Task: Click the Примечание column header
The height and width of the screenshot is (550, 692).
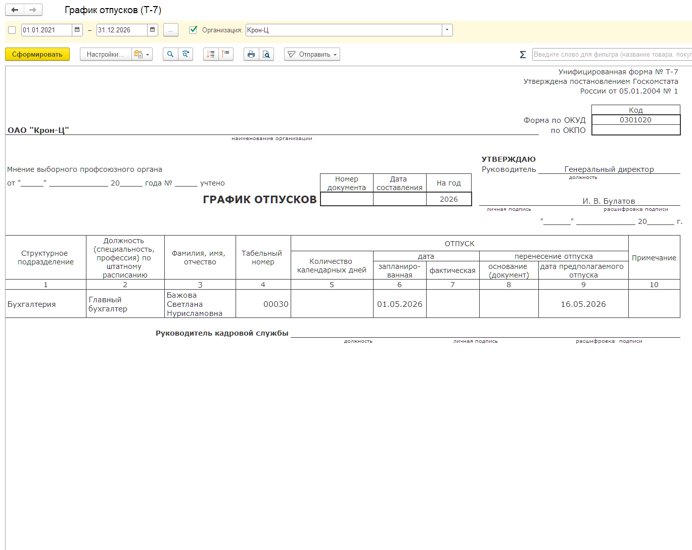Action: pyautogui.click(x=654, y=257)
